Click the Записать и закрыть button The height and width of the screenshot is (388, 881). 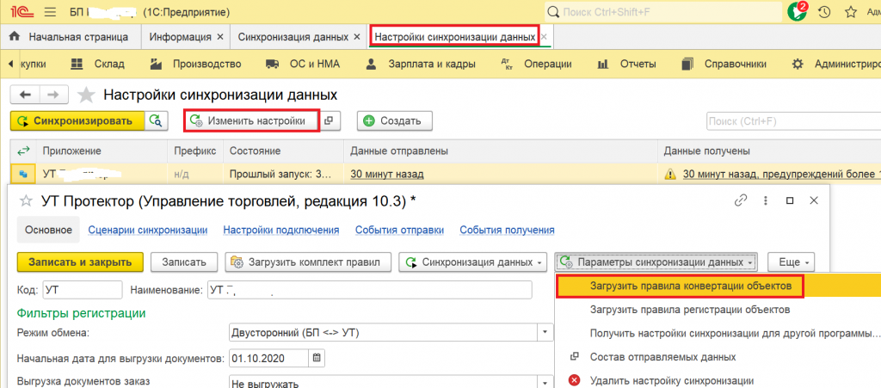point(80,262)
